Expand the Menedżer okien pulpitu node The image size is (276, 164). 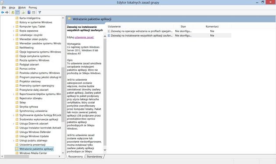coord(14,39)
